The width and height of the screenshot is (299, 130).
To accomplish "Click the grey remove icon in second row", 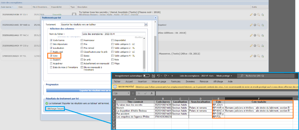I will (255, 25).
